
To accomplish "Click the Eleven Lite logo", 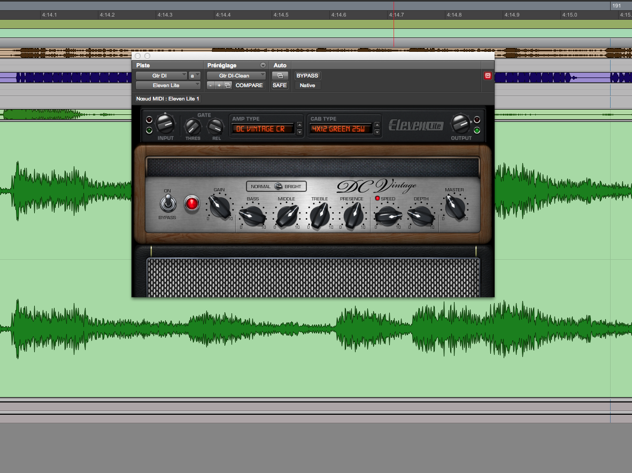I will click(x=416, y=125).
